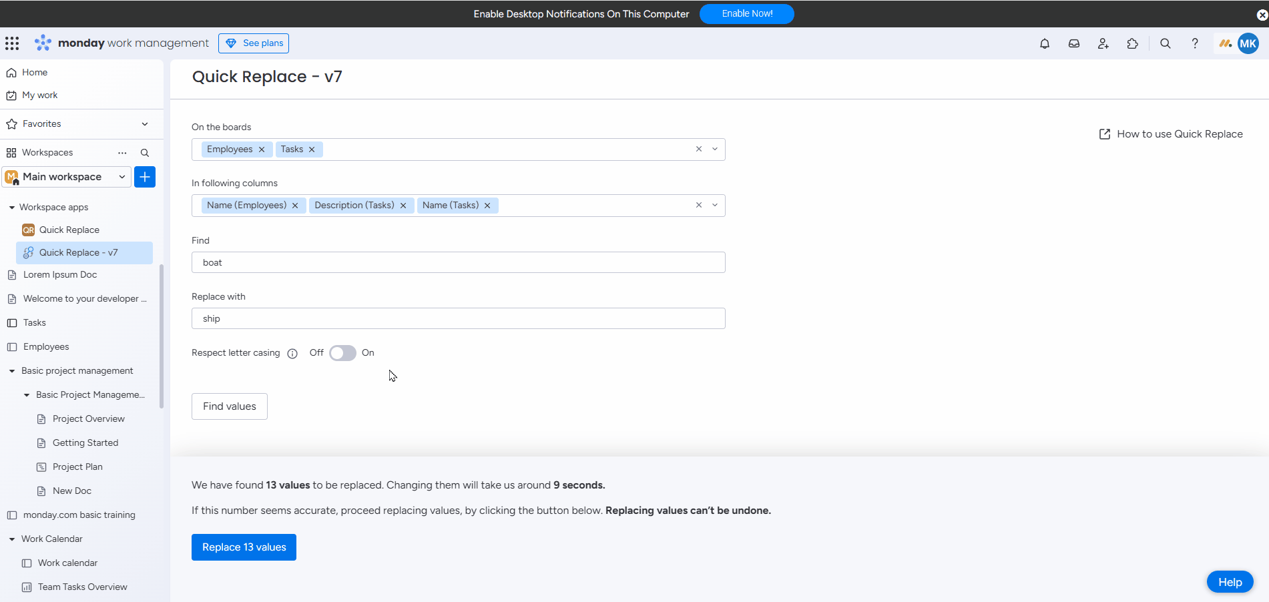
Task: Click the sidebar vertical scrollbar
Action: (161, 336)
